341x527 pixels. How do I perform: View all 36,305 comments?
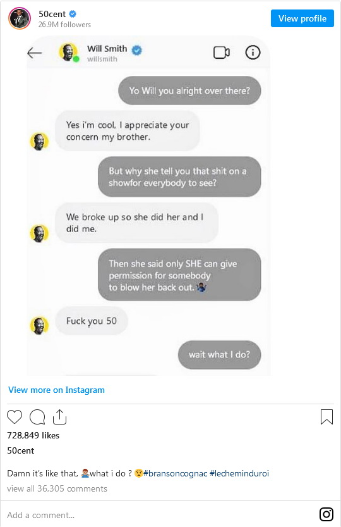[57, 488]
